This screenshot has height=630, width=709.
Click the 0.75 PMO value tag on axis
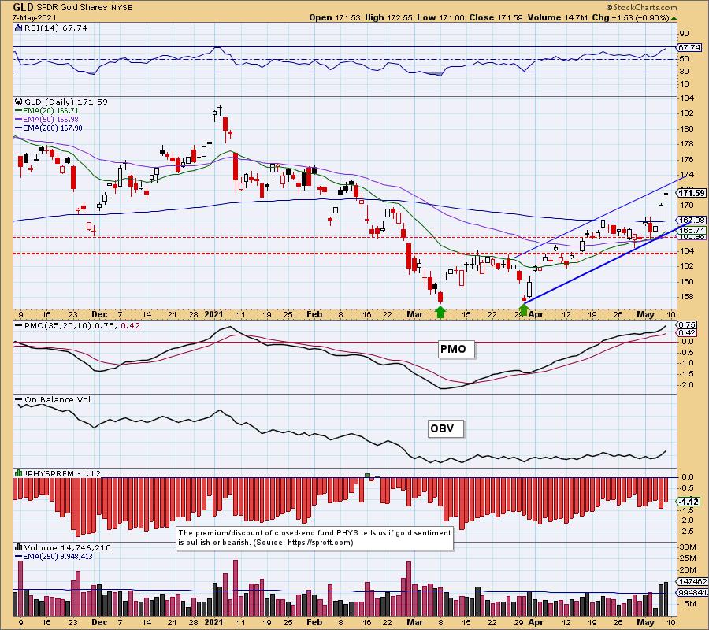click(x=687, y=325)
